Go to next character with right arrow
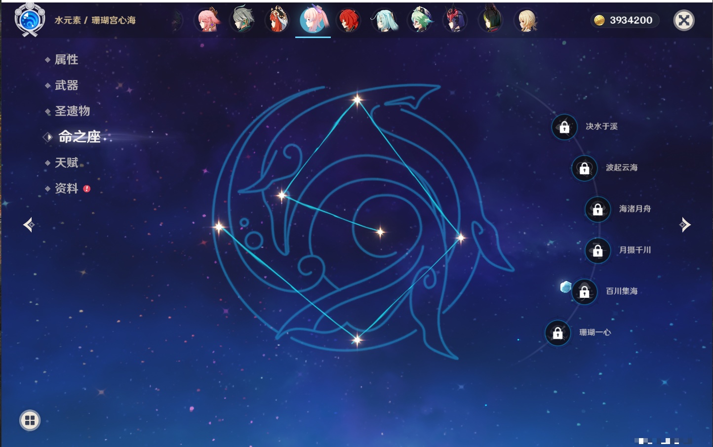 685,225
